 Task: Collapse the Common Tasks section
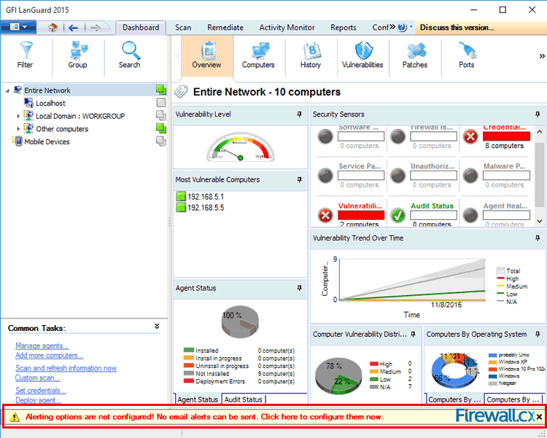[x=157, y=326]
